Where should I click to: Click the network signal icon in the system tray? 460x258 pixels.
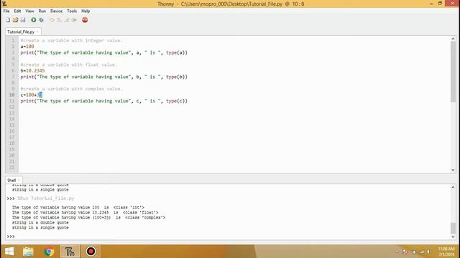[x=421, y=252]
